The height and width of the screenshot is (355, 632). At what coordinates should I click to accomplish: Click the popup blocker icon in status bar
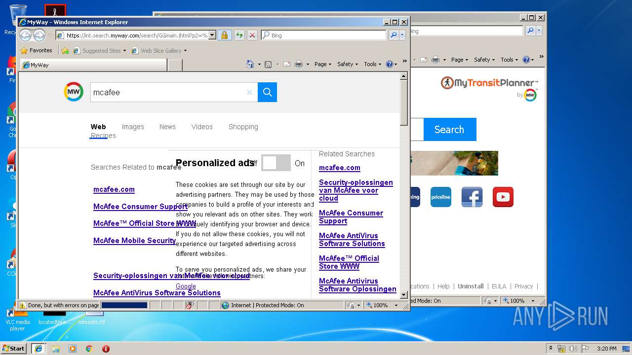189,305
